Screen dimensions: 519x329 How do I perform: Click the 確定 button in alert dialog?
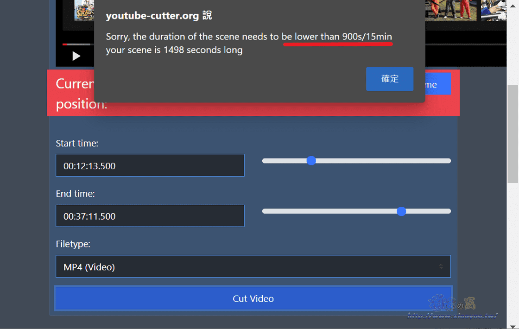coord(390,79)
